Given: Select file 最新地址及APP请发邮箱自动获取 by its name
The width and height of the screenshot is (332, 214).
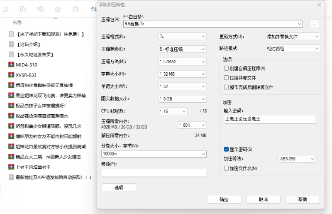Looking at the screenshot, I should tap(54, 177).
